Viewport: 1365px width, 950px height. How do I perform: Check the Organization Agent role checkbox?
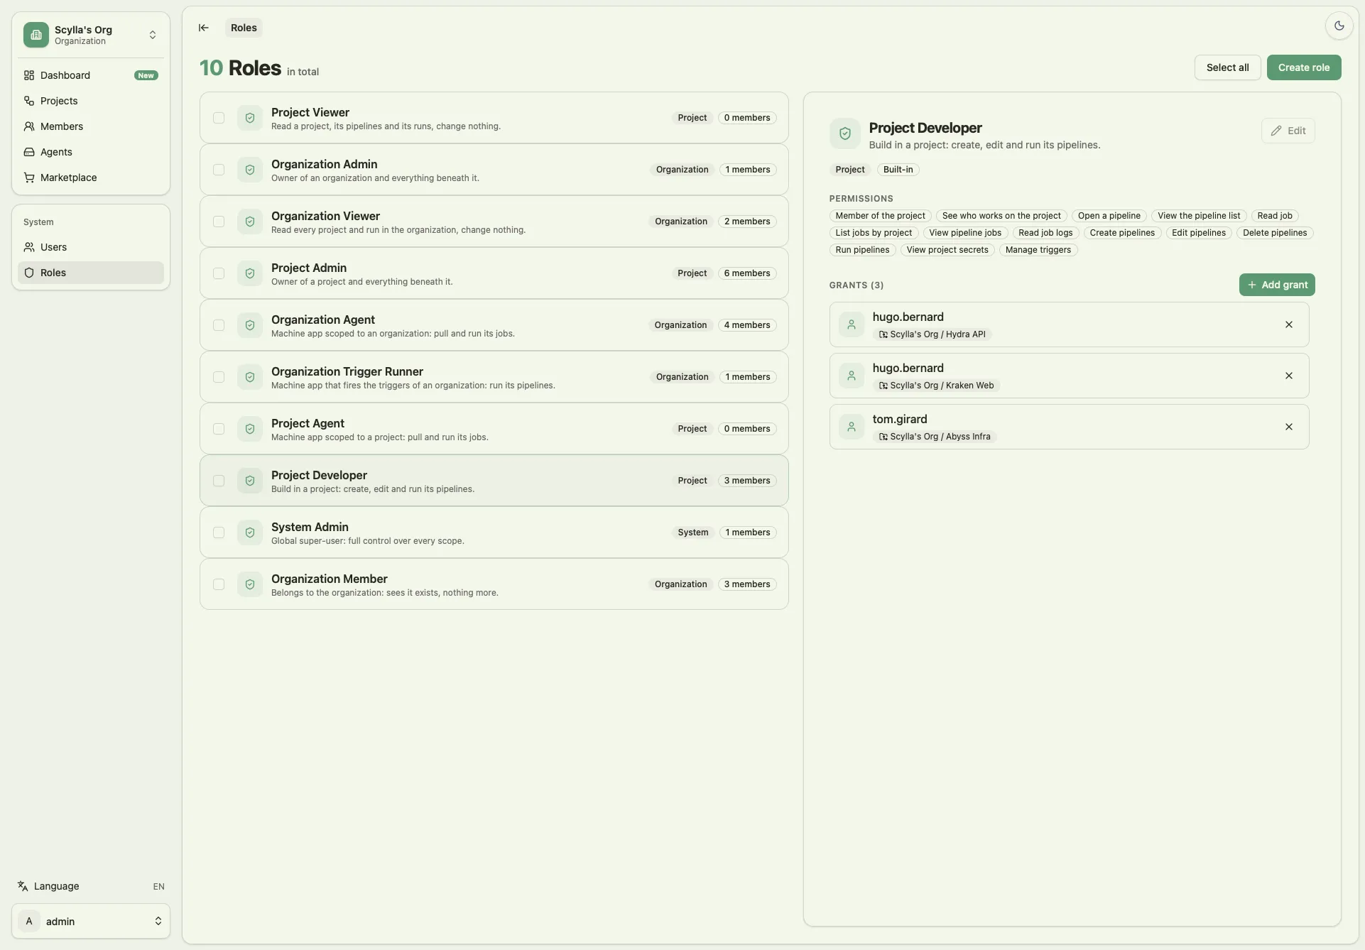coord(219,325)
